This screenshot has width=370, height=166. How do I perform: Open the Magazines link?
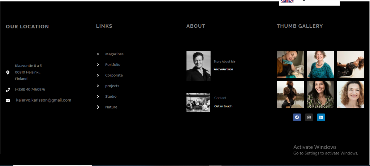tap(114, 54)
